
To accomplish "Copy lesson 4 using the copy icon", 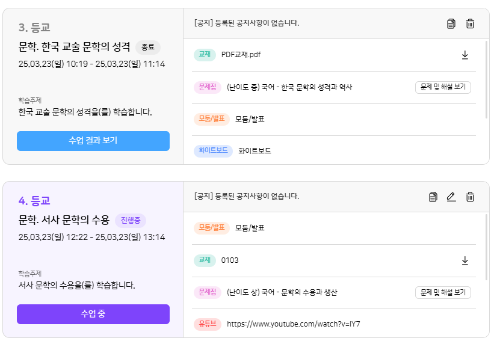I will (433, 197).
